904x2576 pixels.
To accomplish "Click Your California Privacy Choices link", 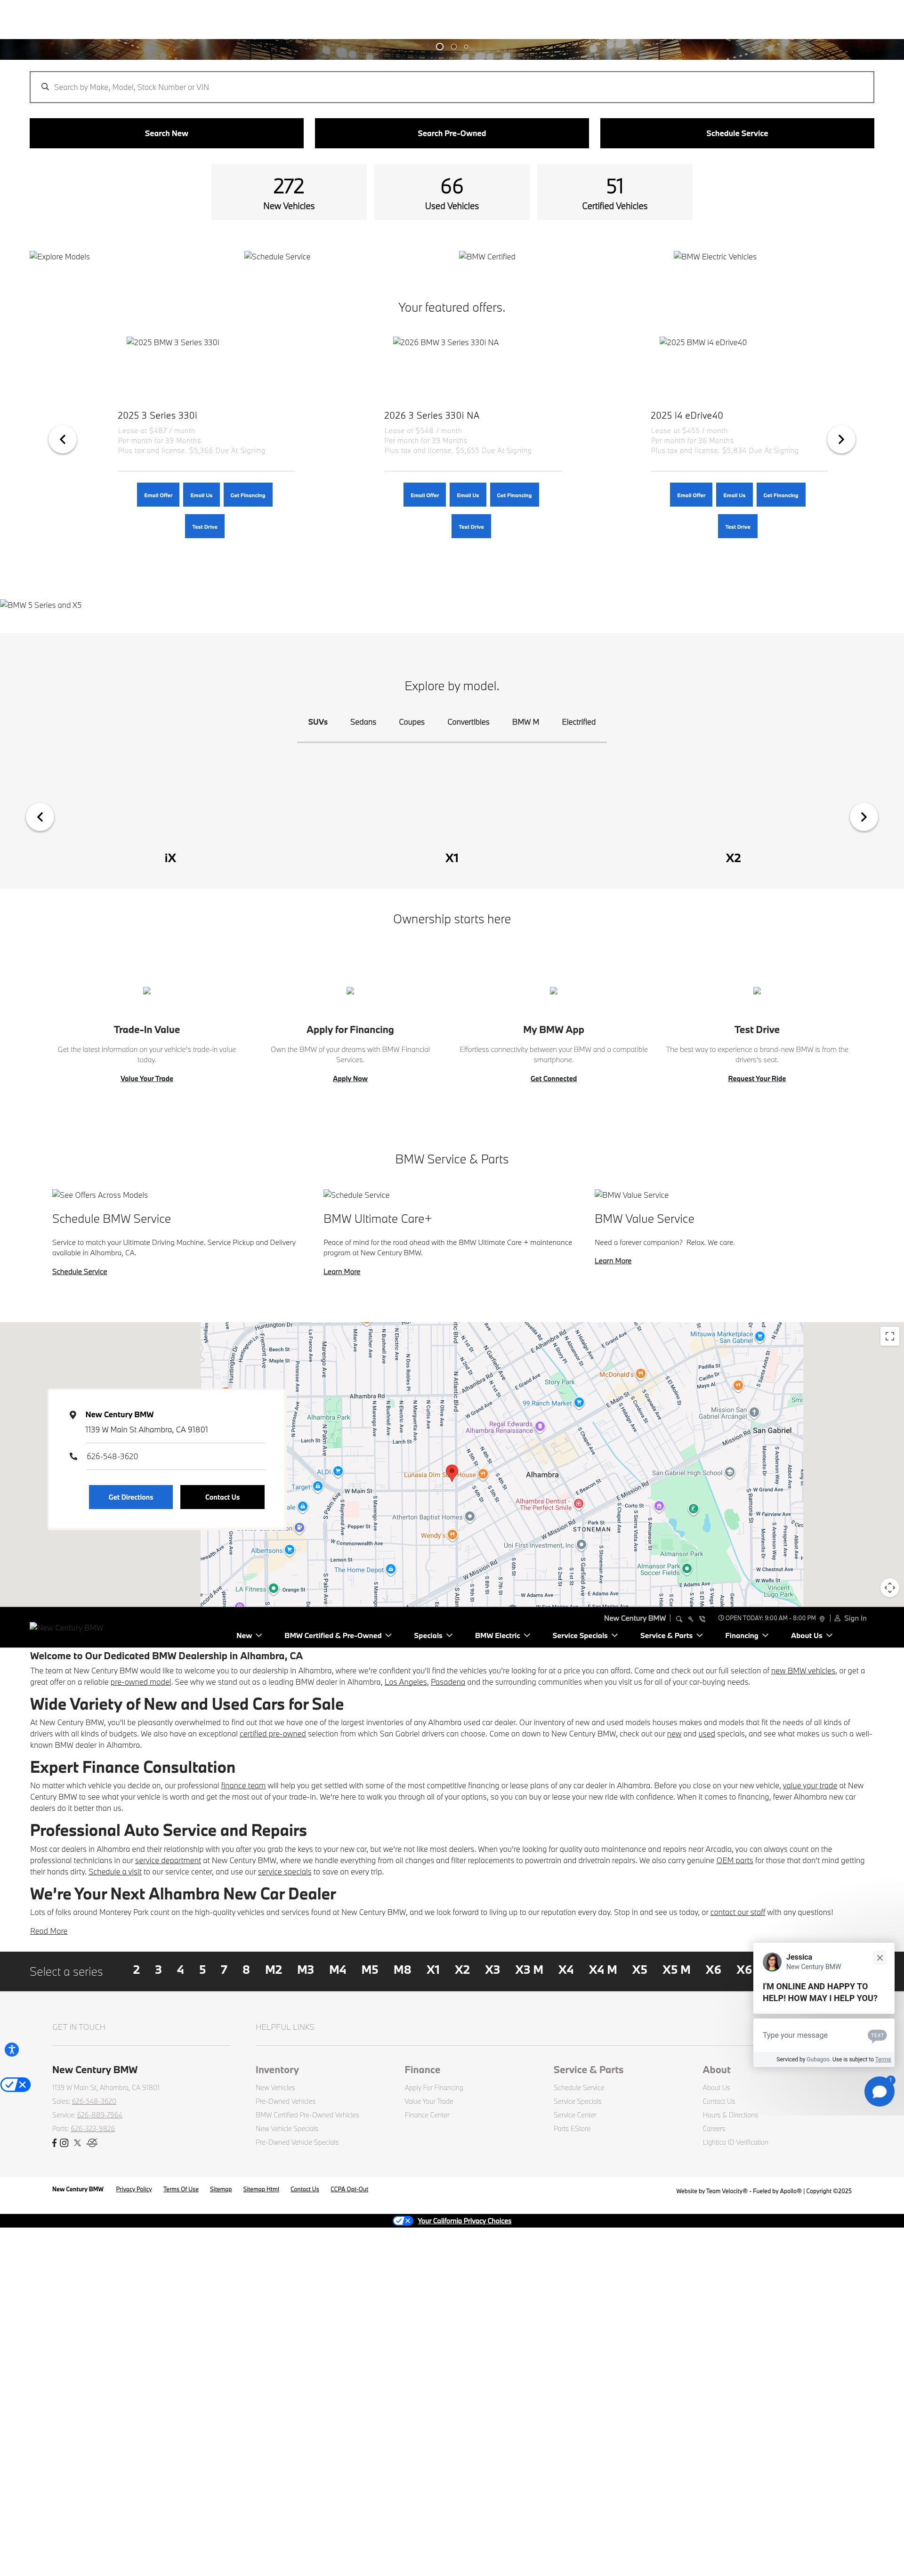I will coord(464,2221).
